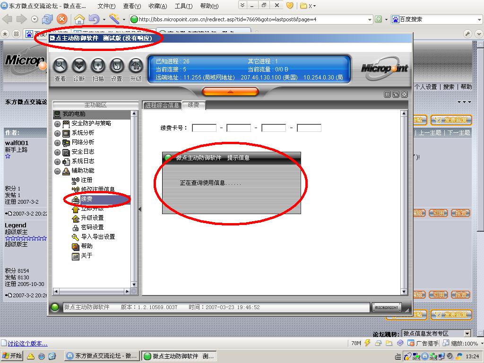Open the 论坛跳转 forum jump dropdown
The height and width of the screenshot is (363, 484).
click(467, 334)
